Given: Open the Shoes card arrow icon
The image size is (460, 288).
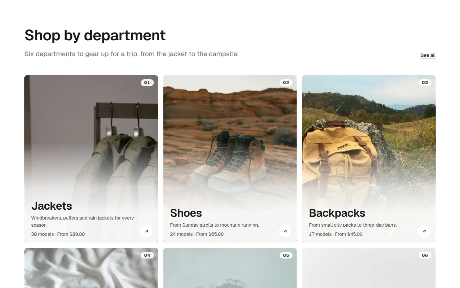Looking at the screenshot, I should pos(285,231).
